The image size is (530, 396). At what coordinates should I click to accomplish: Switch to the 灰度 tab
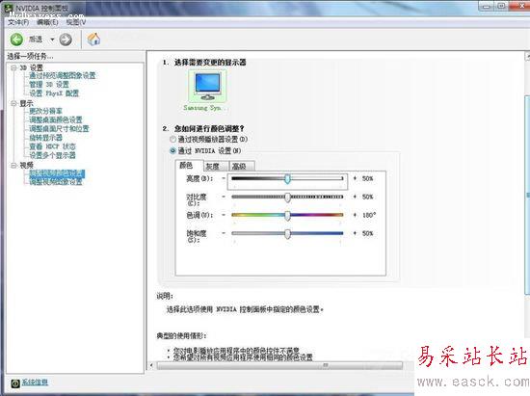click(217, 167)
